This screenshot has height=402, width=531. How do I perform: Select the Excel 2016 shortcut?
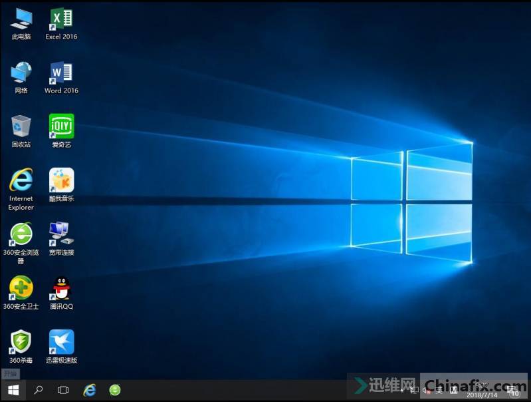click(61, 24)
